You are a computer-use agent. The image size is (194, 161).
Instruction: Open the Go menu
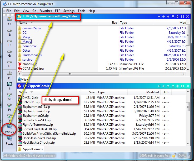(34, 11)
